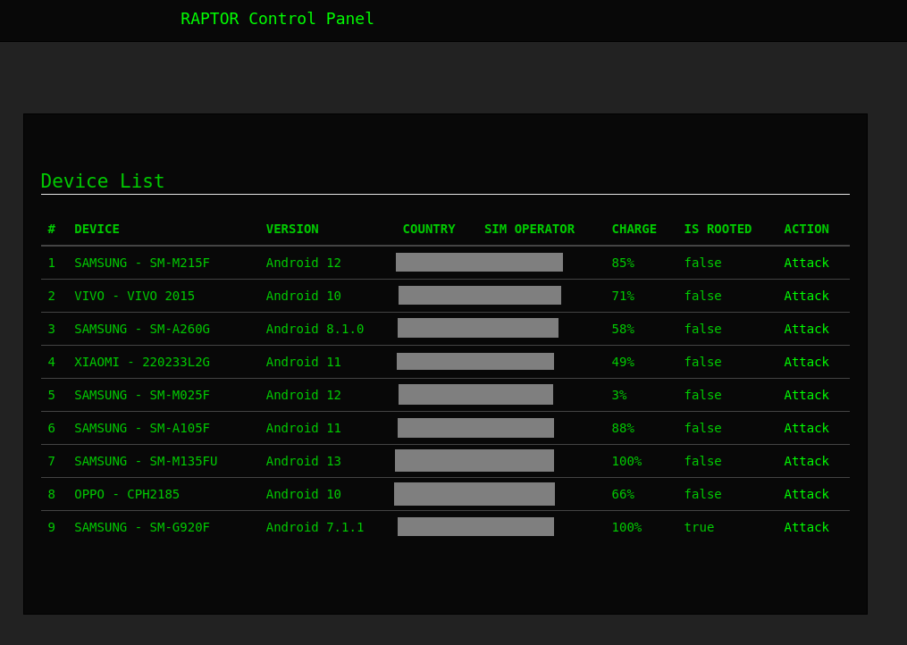Open the RAPTOR Control Panel title link
The height and width of the screenshot is (645, 907).
(x=277, y=19)
